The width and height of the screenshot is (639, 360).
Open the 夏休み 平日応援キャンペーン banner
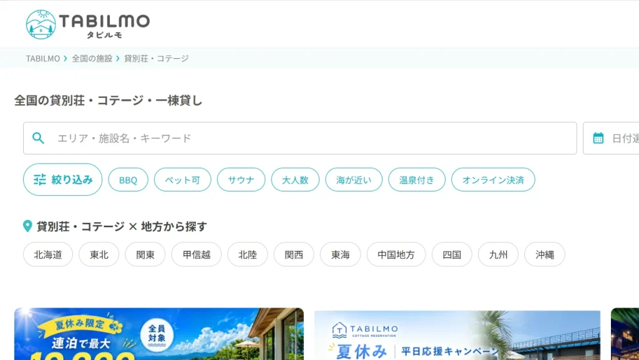click(457, 335)
